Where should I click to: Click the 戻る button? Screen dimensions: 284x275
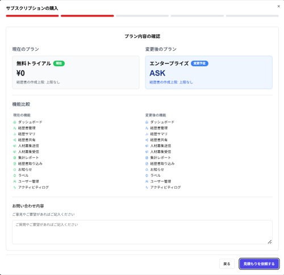pyautogui.click(x=227, y=264)
